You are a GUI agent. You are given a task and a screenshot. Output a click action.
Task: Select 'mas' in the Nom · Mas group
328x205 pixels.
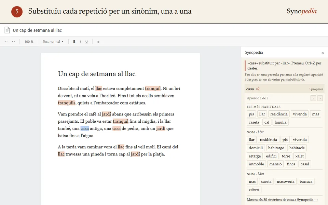click(x=252, y=181)
